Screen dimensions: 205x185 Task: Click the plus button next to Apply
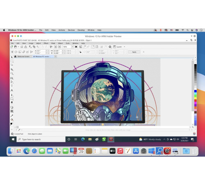click(x=143, y=52)
